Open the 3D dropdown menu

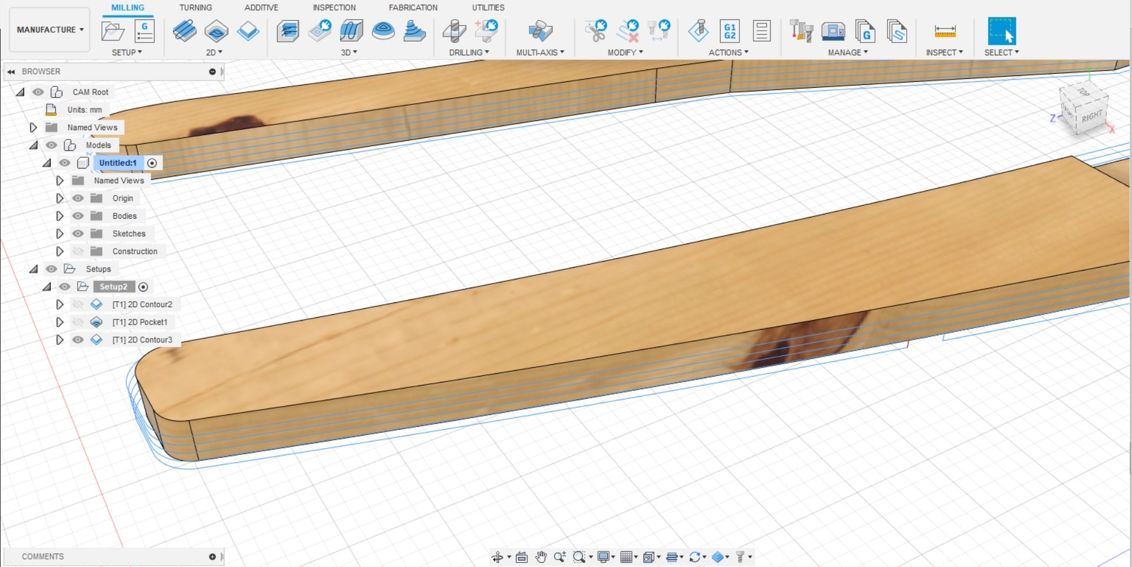[x=349, y=52]
